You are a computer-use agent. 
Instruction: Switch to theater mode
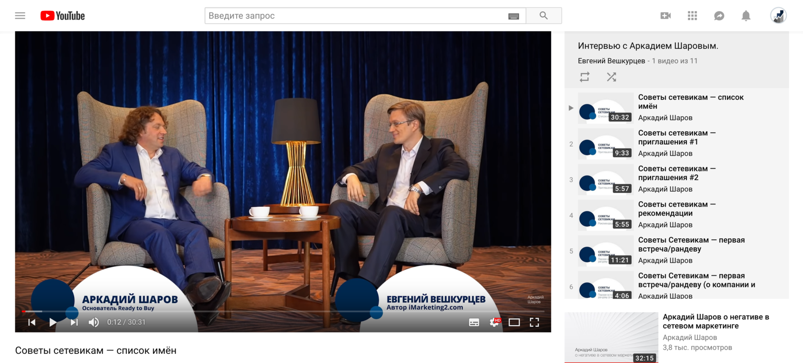(514, 322)
